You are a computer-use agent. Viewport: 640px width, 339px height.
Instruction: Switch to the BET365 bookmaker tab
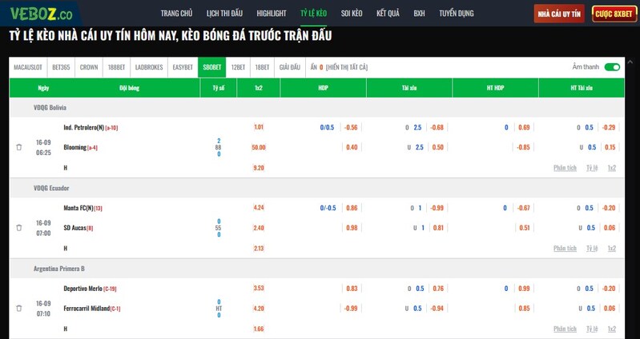pos(61,67)
